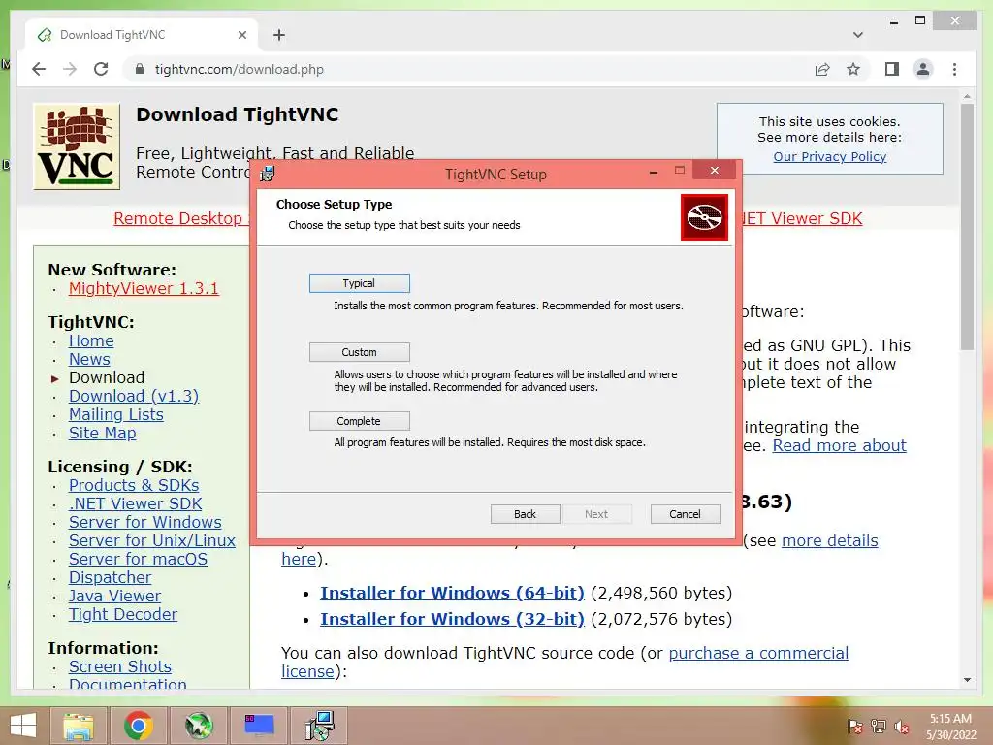Click the red disc setup banner icon
This screenshot has height=745, width=993.
point(704,217)
